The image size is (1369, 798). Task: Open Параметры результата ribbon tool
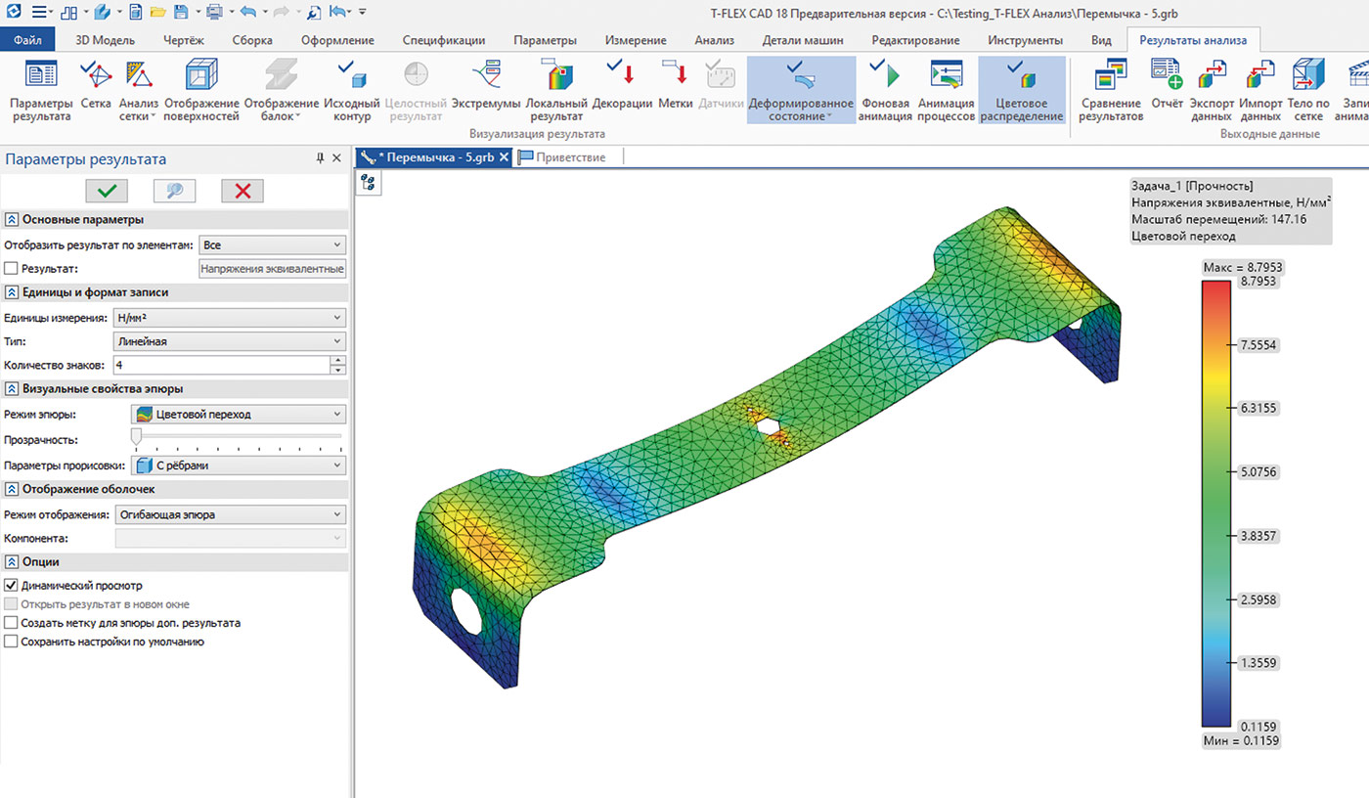[x=41, y=90]
